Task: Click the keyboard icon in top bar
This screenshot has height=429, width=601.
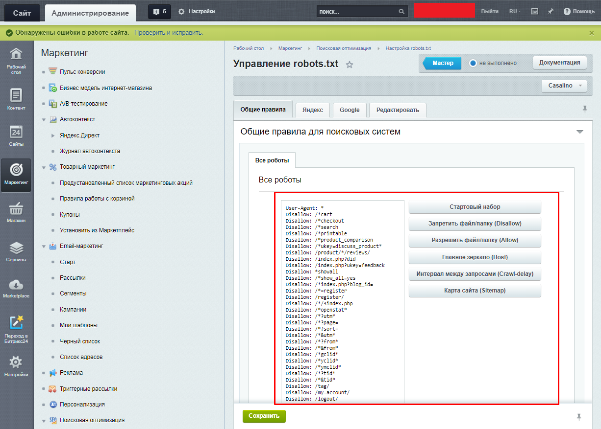Action: pyautogui.click(x=535, y=11)
